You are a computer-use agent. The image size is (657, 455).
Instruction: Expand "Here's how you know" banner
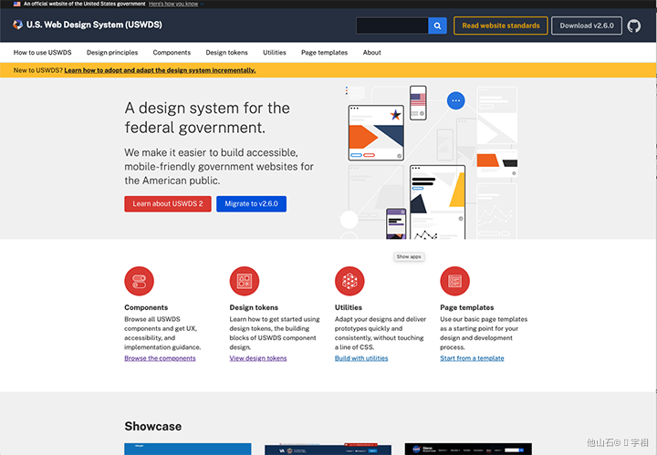click(x=176, y=4)
